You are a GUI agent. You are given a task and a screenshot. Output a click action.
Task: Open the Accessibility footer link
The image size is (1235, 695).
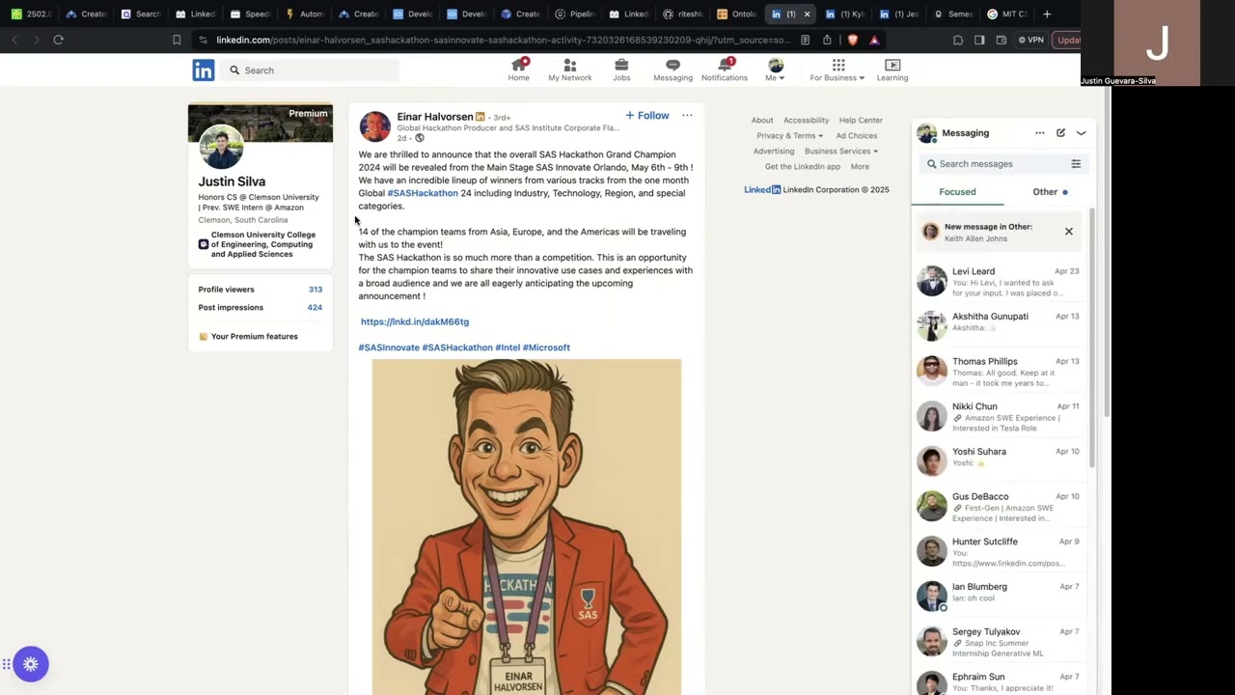coord(806,120)
